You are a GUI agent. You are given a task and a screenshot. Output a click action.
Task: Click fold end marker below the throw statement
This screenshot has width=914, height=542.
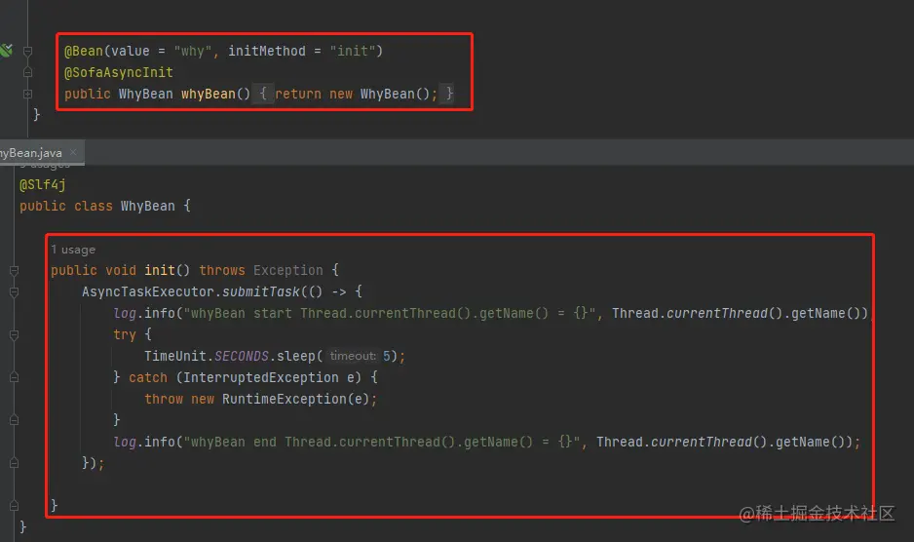(x=15, y=420)
